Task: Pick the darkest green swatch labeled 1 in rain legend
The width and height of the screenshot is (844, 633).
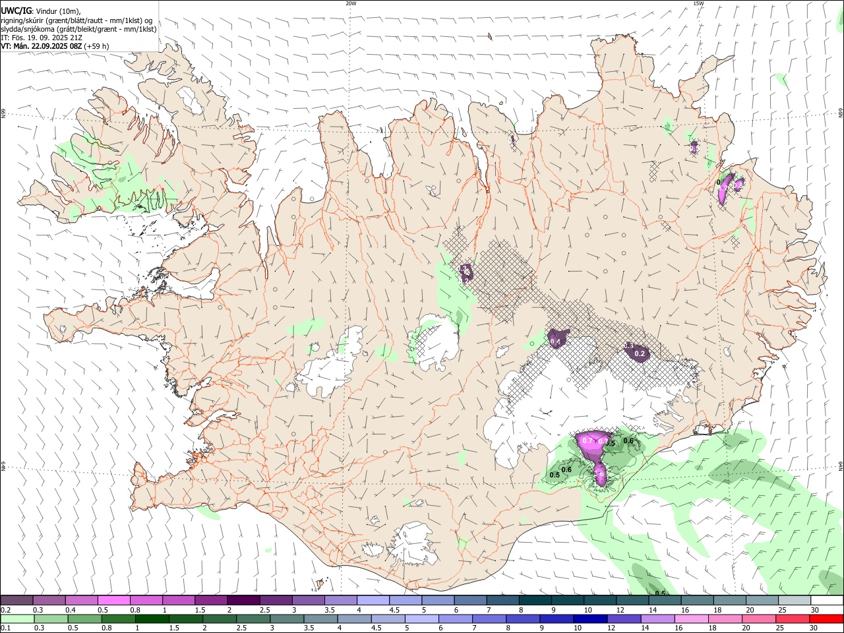Action: click(152, 619)
